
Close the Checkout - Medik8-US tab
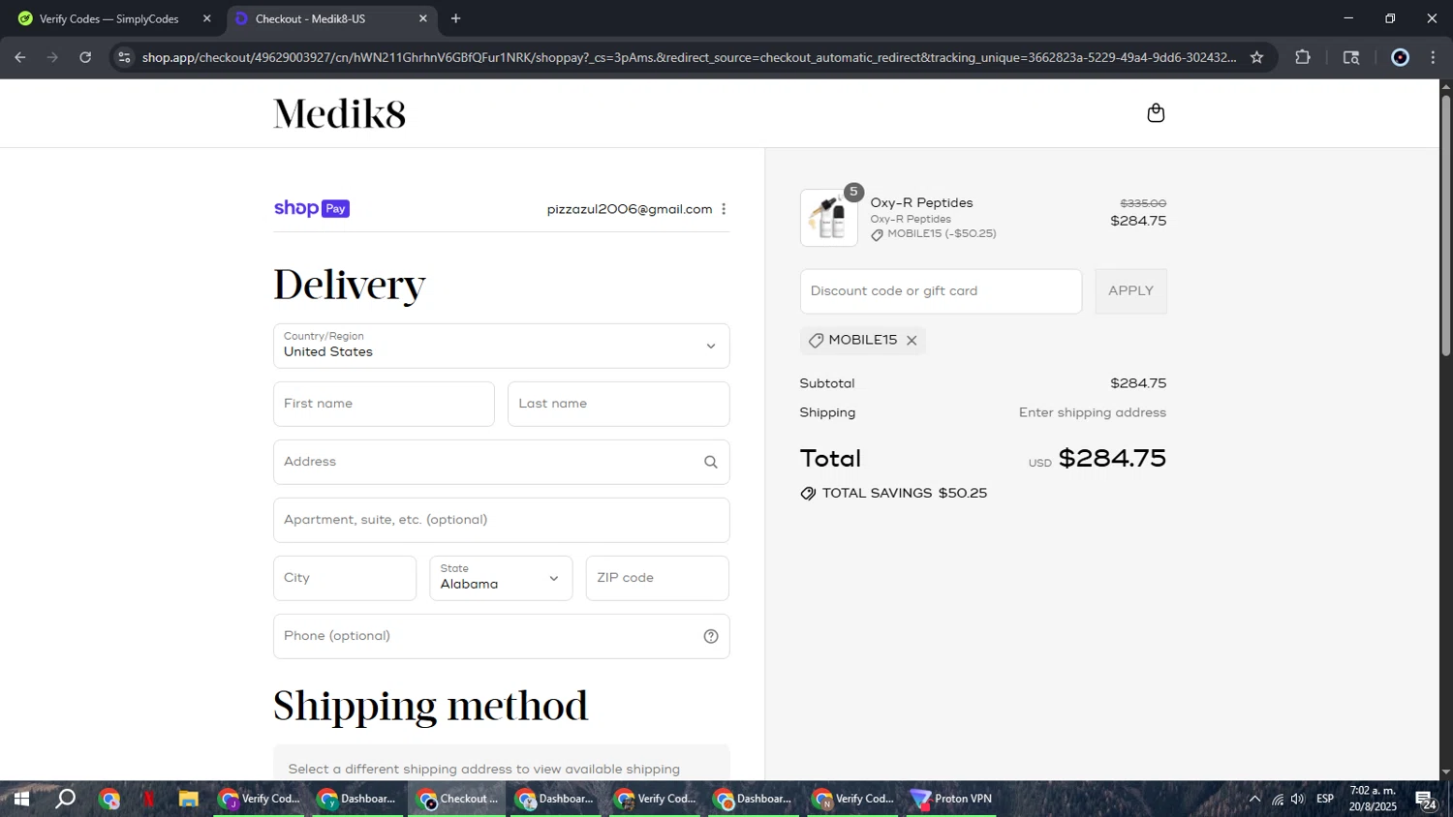pos(422,18)
